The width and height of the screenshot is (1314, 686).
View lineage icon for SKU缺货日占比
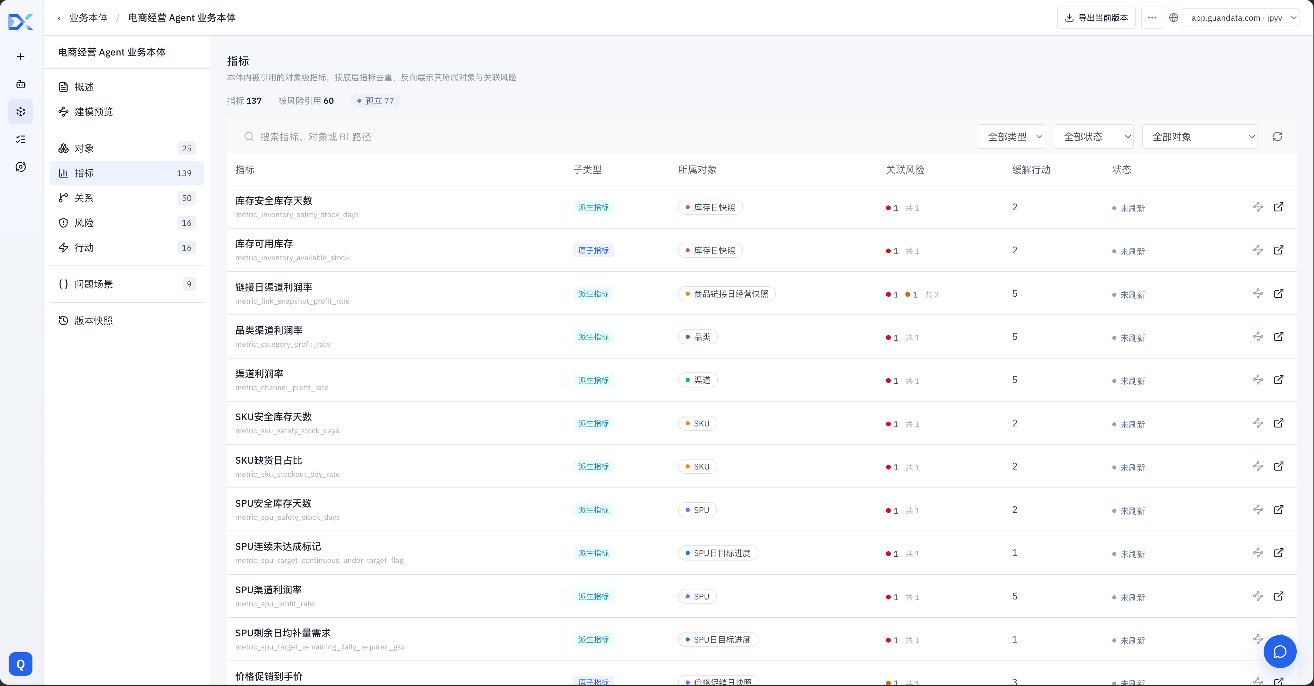coord(1258,466)
